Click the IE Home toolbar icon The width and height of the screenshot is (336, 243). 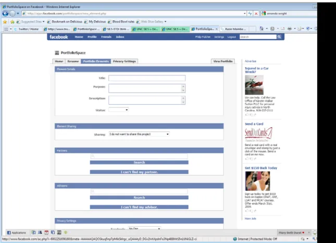262,29
